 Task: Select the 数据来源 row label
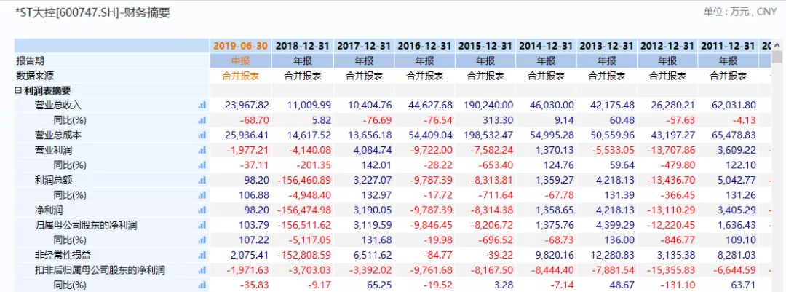[35, 76]
